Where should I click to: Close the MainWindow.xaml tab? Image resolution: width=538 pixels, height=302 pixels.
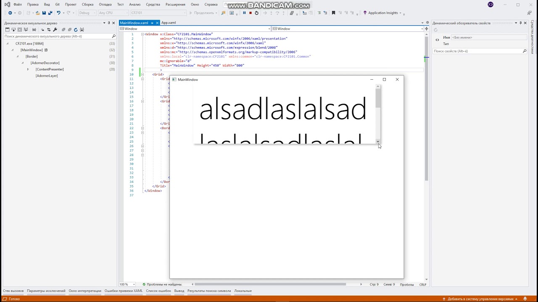click(157, 23)
